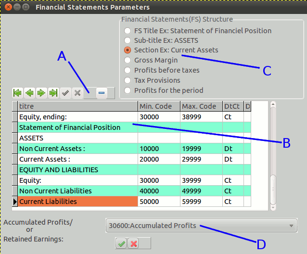Image resolution: width=307 pixels, height=254 pixels.
Task: Click the next record arrow
Action: tap(41, 93)
